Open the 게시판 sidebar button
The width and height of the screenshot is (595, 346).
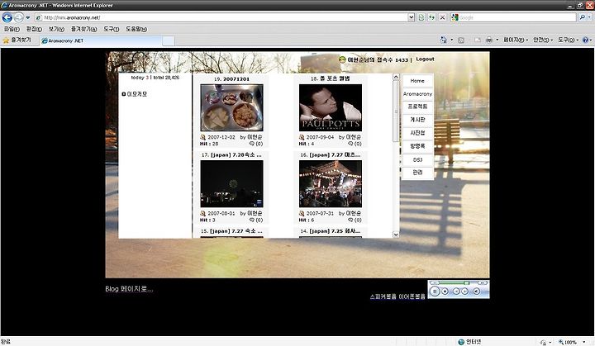(417, 120)
